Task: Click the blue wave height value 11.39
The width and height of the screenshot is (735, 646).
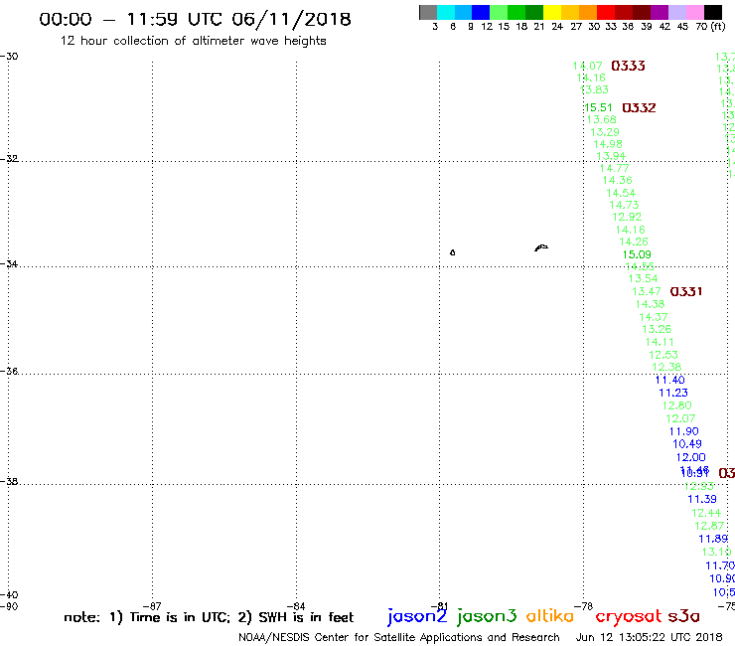Action: 702,500
